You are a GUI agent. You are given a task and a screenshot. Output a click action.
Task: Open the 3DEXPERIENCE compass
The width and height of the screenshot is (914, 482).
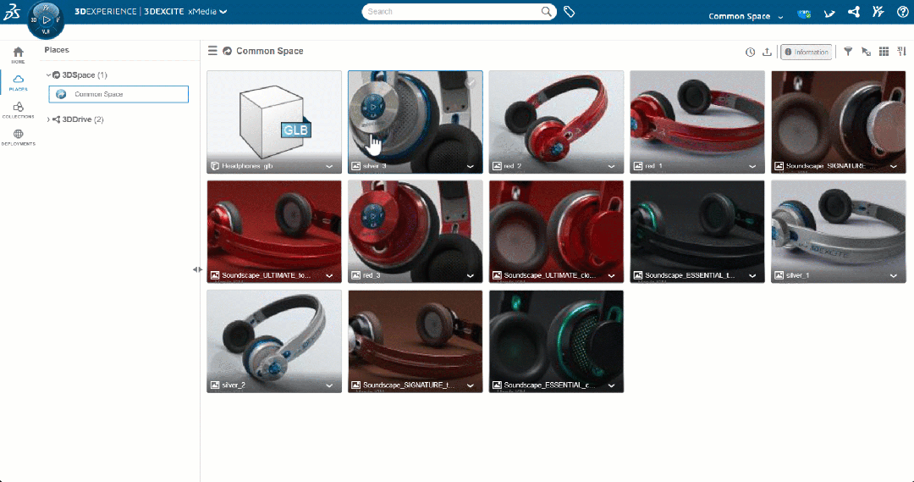click(x=46, y=18)
